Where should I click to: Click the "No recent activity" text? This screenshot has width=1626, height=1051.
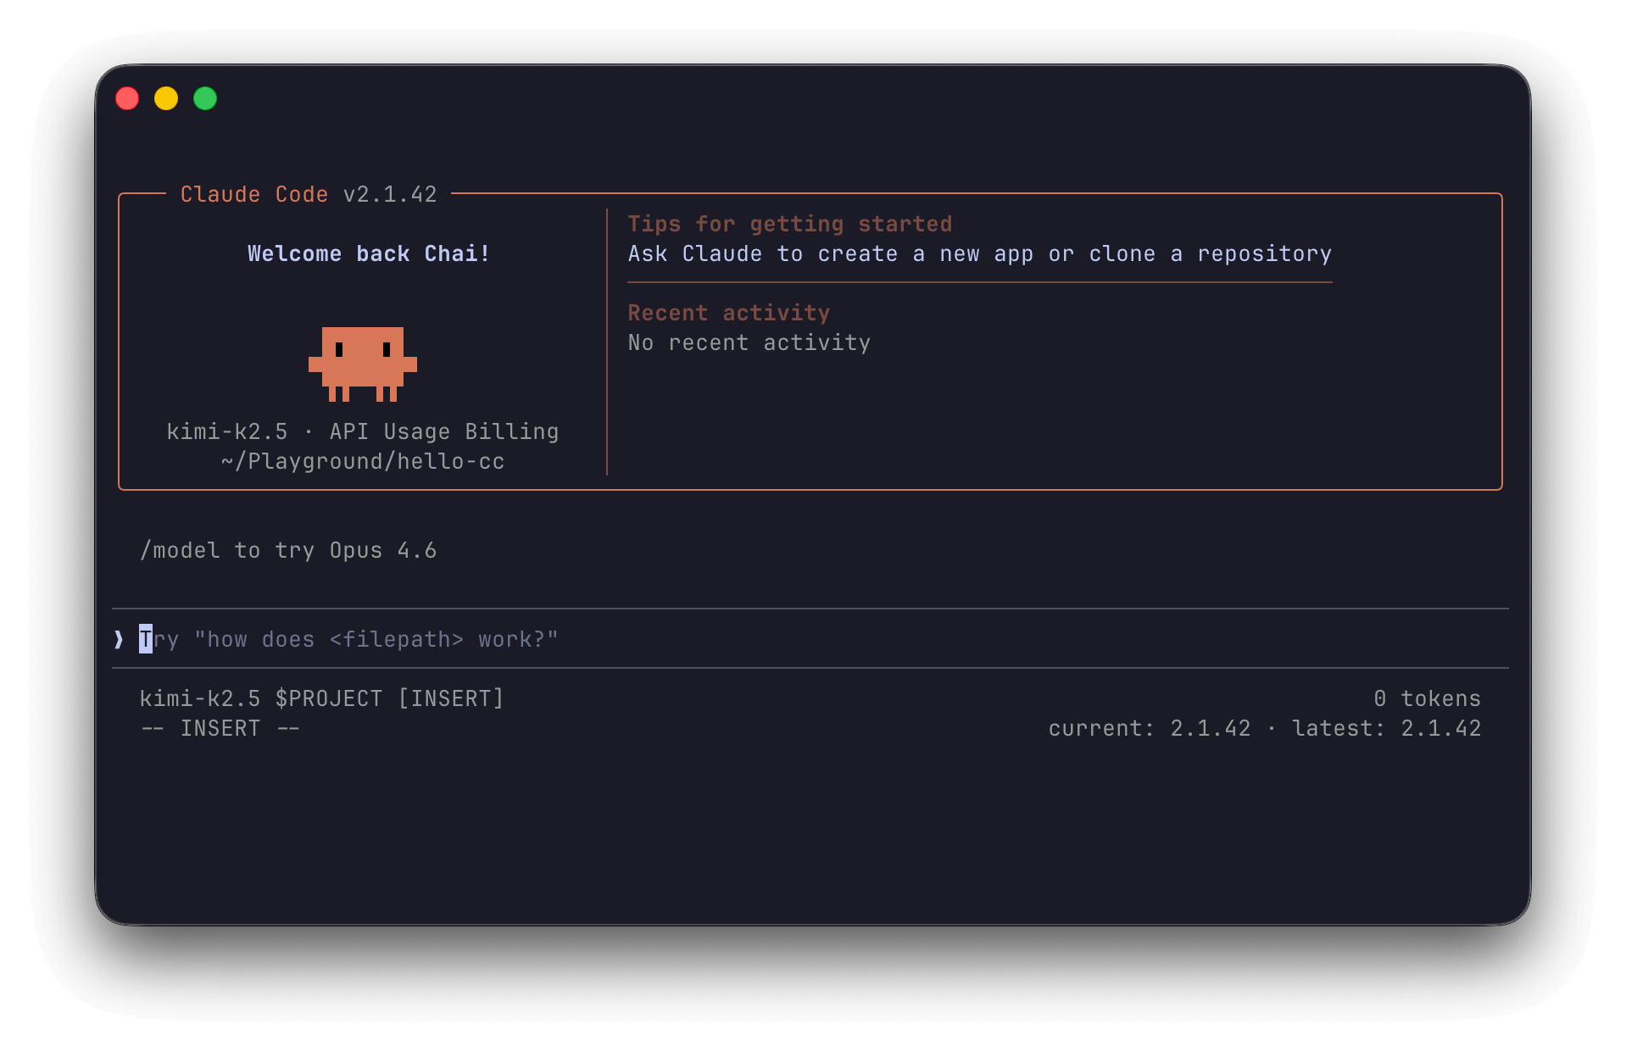(x=749, y=343)
